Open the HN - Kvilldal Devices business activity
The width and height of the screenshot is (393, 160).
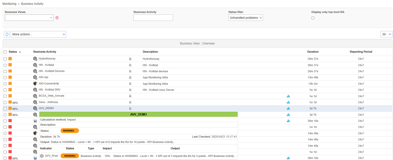click(52, 71)
